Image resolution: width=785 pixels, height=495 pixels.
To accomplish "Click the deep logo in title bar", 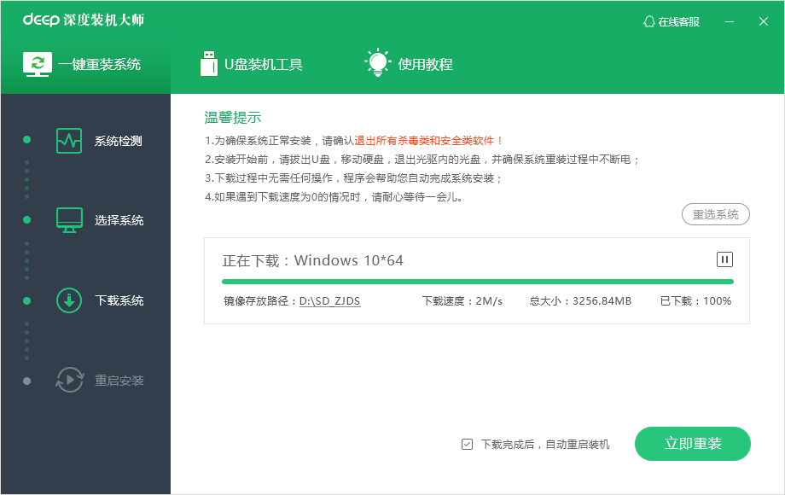I will pos(39,21).
